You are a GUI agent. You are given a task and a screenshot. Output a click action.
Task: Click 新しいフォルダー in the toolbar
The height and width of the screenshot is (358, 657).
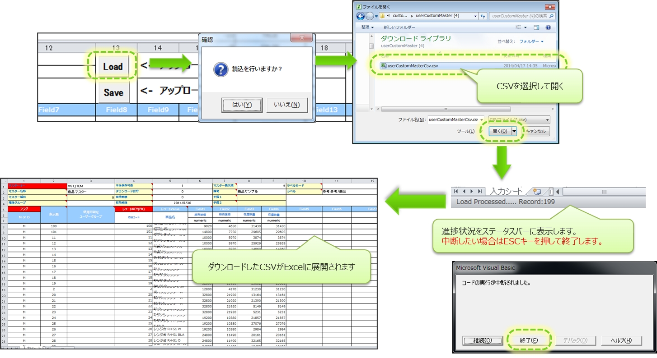click(401, 28)
